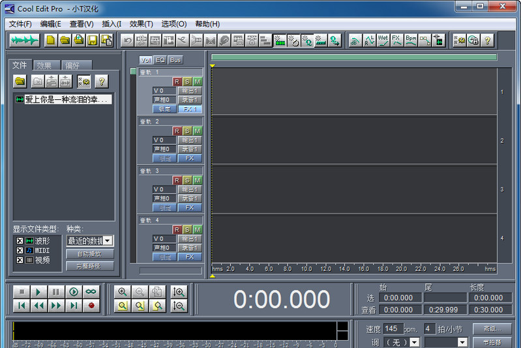
Task: Select the Bus track controls tab
Action: (x=175, y=60)
